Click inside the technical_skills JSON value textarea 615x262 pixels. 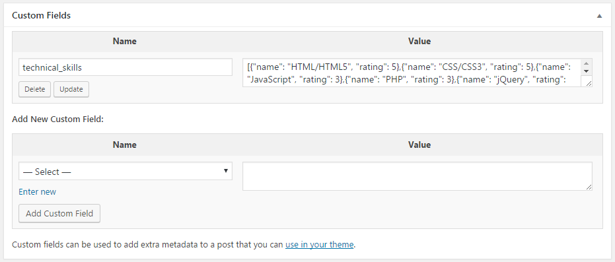[x=412, y=73]
